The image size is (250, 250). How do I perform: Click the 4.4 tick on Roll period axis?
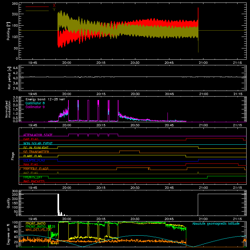15,68
